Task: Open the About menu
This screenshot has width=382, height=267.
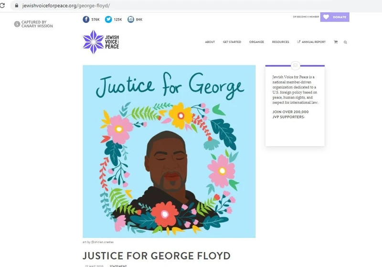Action: click(x=210, y=42)
